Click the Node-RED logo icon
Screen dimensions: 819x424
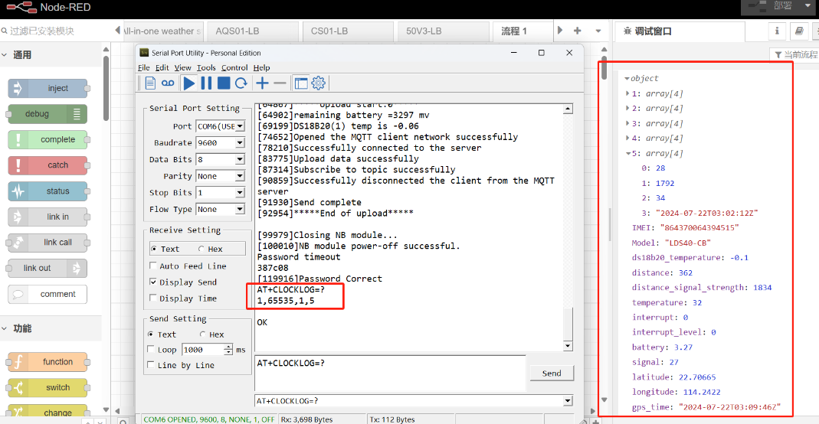[x=21, y=8]
